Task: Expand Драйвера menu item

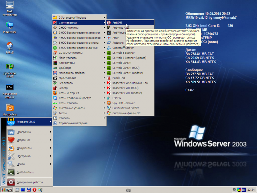Action: pyautogui.click(x=79, y=68)
